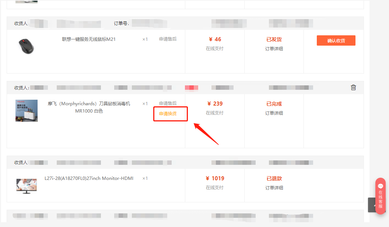Click 申请售后 for the Lenovo mouse
The width and height of the screenshot is (389, 227).
(x=168, y=39)
